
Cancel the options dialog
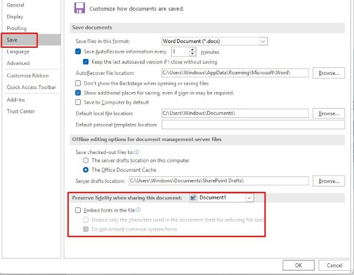pyautogui.click(x=335, y=266)
